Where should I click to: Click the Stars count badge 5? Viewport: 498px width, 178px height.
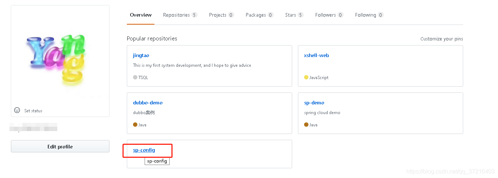(x=300, y=15)
